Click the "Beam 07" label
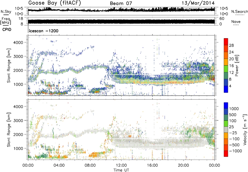Image resolution: width=248 pixels, height=172 pixels. tap(121, 3)
